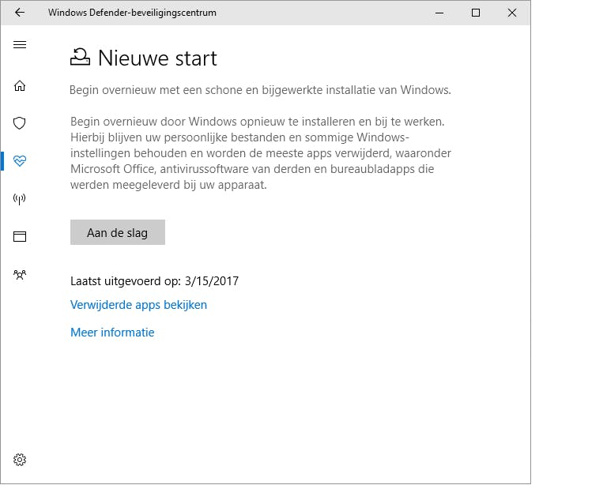Click the 'Aan de slag' button
Viewport: 607px width, 485px height.
point(117,232)
